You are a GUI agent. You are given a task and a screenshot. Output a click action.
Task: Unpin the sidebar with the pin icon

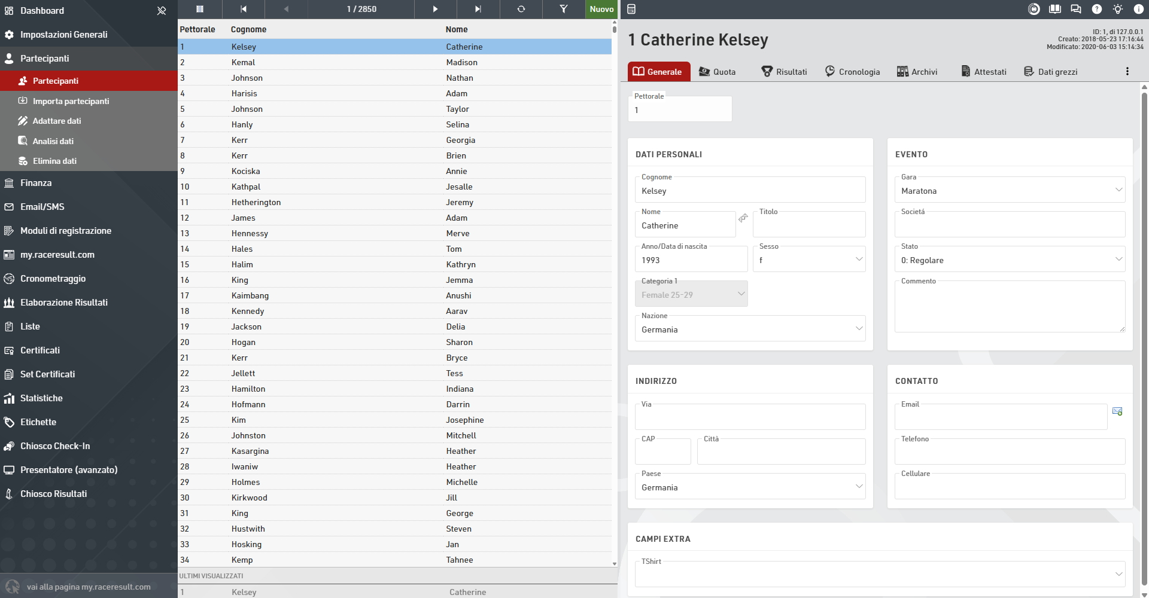(162, 11)
